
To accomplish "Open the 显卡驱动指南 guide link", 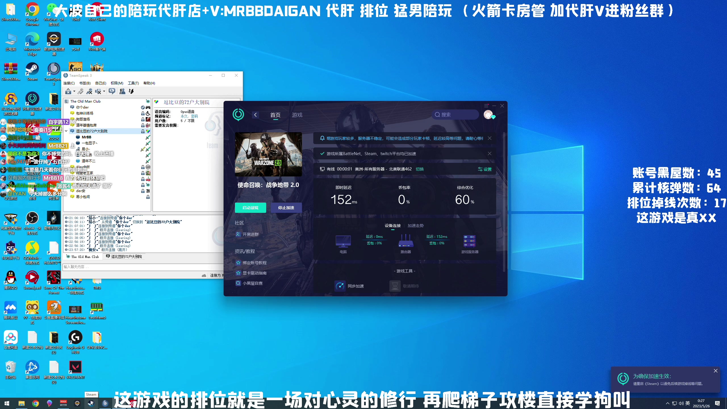I will pos(251,273).
